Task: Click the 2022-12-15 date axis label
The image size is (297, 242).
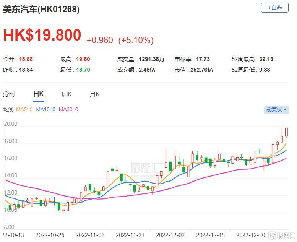Action: click(211, 235)
